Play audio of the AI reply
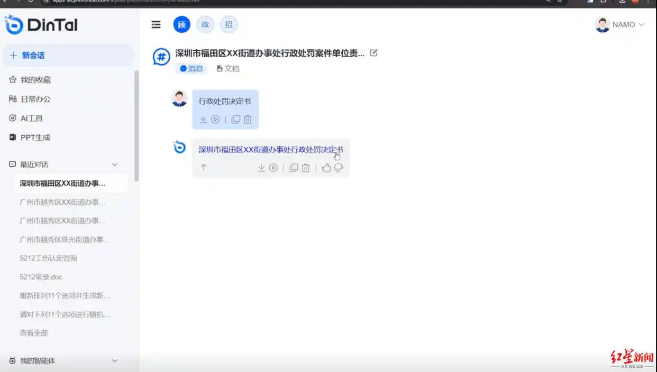657x372 pixels. click(273, 167)
